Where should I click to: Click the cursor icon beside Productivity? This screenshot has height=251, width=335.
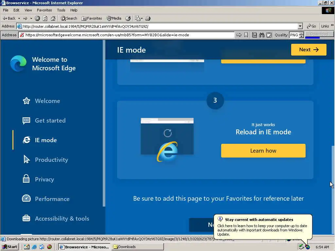tap(26, 159)
